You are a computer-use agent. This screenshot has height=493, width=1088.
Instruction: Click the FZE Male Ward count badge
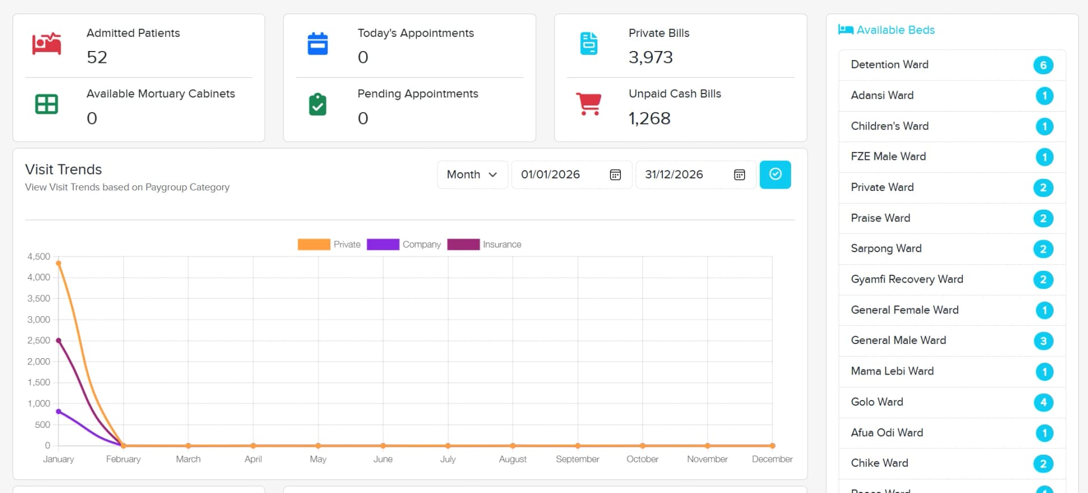point(1044,157)
